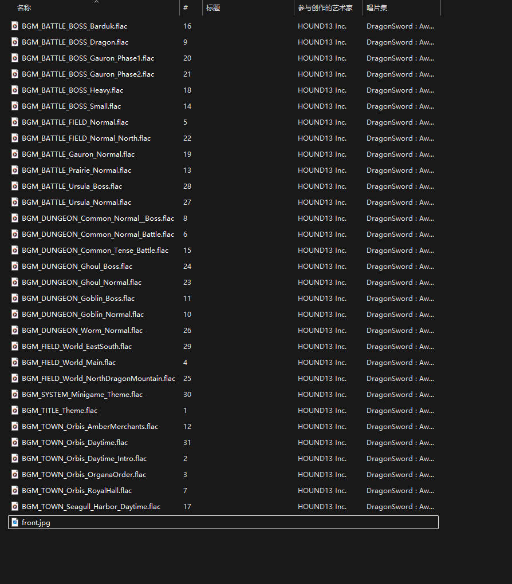Click the icon beside BGM_BATTLE_BOSS_Gauron_Phase2.flac
Viewport: 512px width, 584px height.
[x=14, y=74]
